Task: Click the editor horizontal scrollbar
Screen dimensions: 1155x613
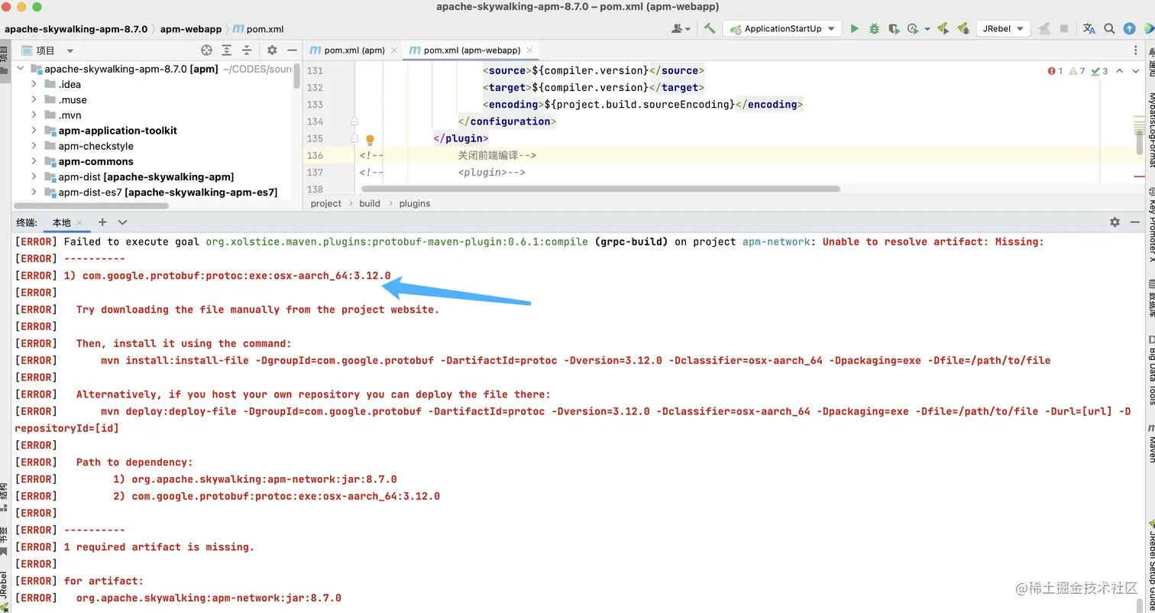Action: 600,189
